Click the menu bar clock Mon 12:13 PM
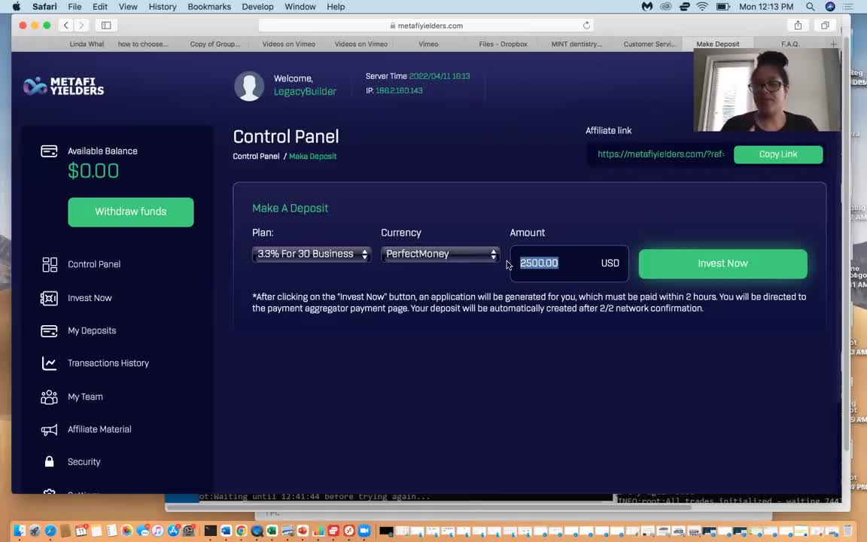The height and width of the screenshot is (542, 867). 766,7
